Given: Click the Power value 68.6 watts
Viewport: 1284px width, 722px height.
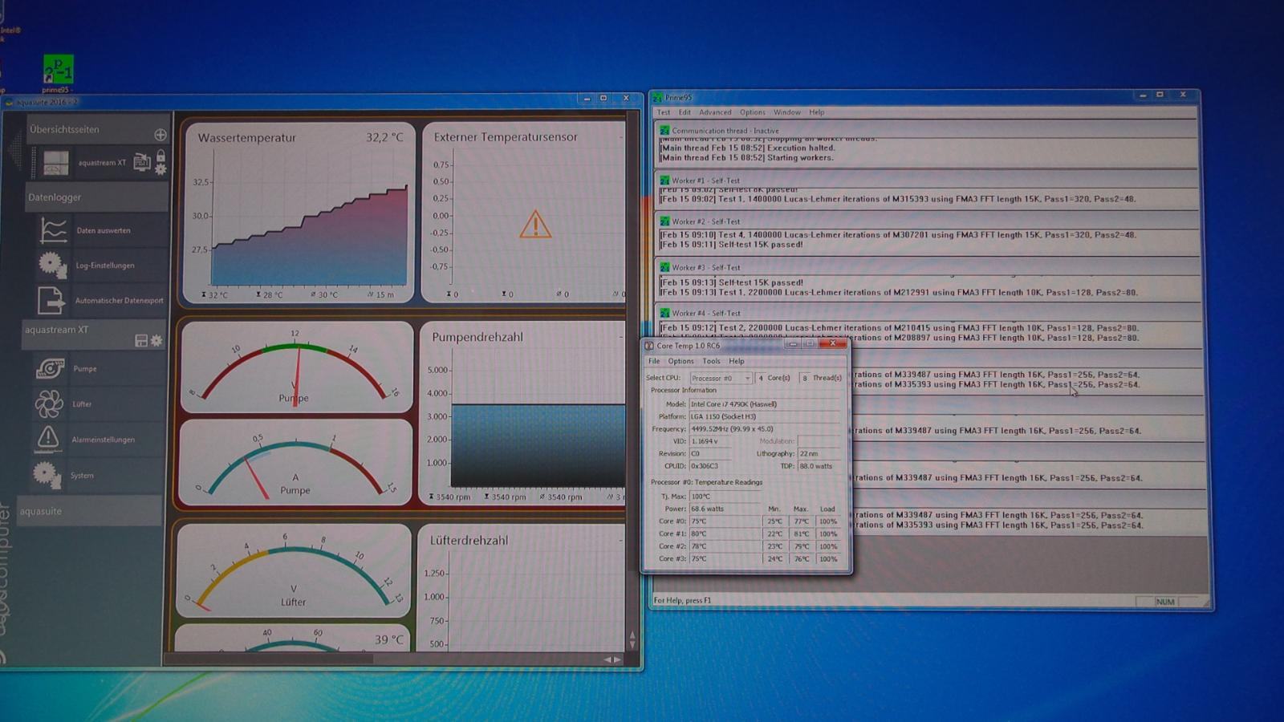Looking at the screenshot, I should coord(725,509).
